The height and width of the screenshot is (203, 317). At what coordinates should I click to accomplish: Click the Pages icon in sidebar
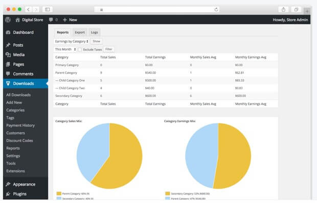(8, 64)
